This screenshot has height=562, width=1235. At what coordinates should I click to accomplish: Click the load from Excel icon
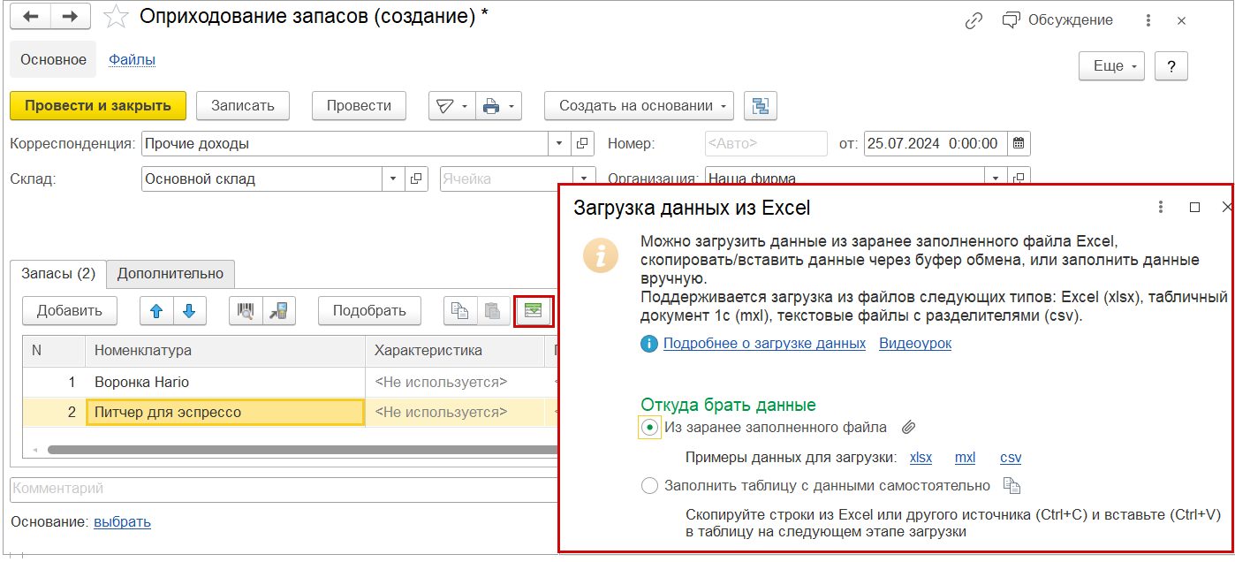534,310
